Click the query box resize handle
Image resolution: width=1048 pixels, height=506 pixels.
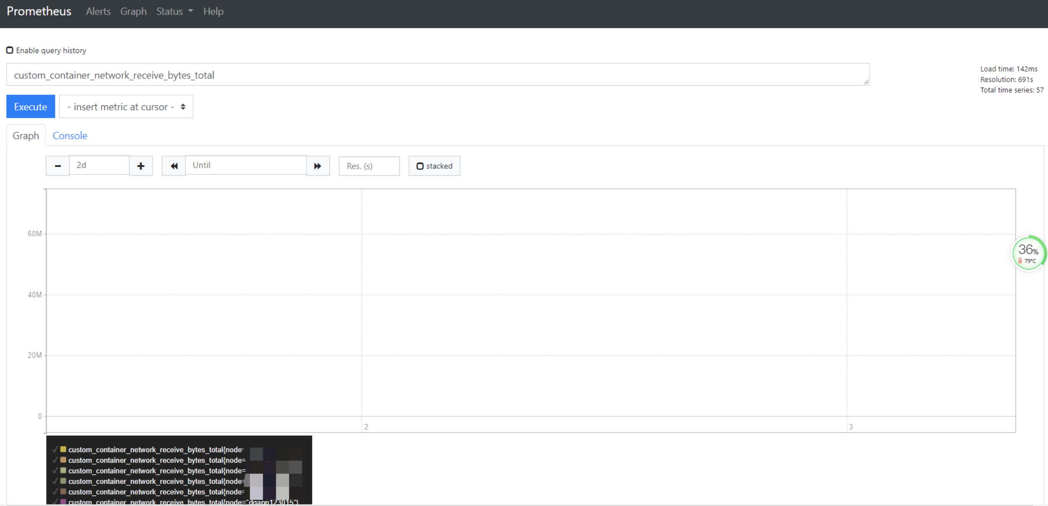click(x=866, y=82)
